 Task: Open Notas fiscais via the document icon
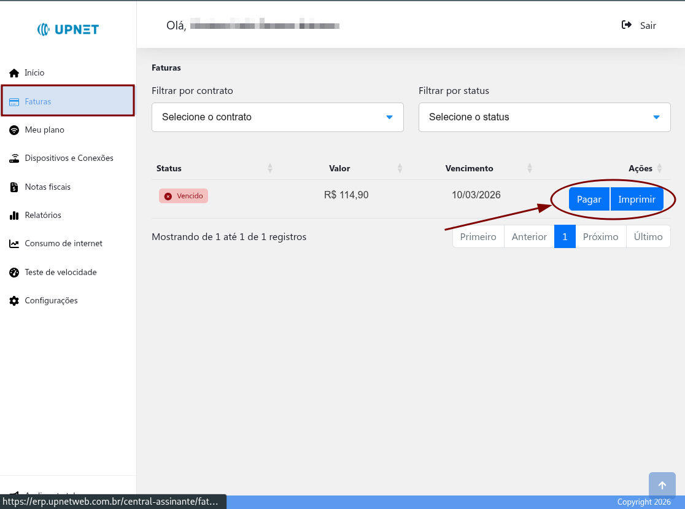tap(14, 187)
